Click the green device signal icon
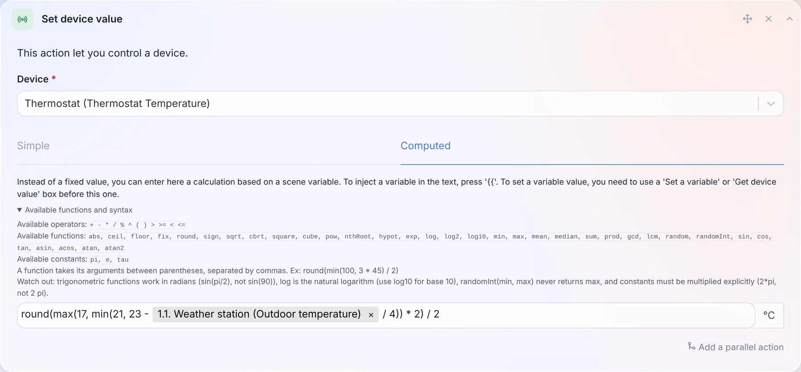The image size is (801, 372). (22, 19)
